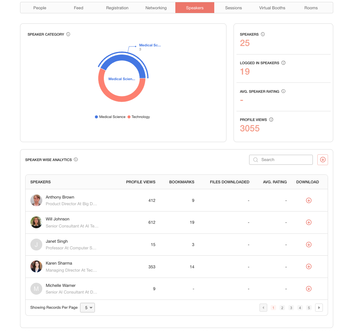Download Janet Singh's analytics

pyautogui.click(x=309, y=245)
